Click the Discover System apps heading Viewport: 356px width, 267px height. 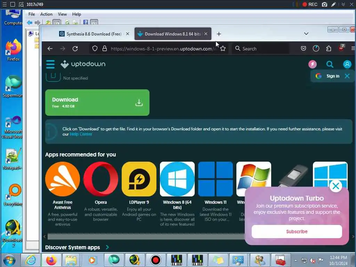tap(72, 248)
